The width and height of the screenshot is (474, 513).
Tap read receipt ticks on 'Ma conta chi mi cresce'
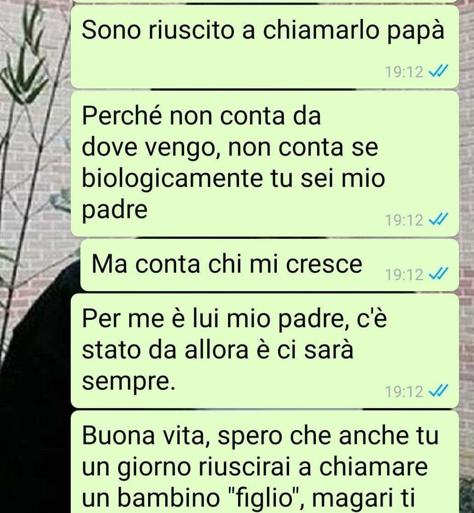click(438, 273)
